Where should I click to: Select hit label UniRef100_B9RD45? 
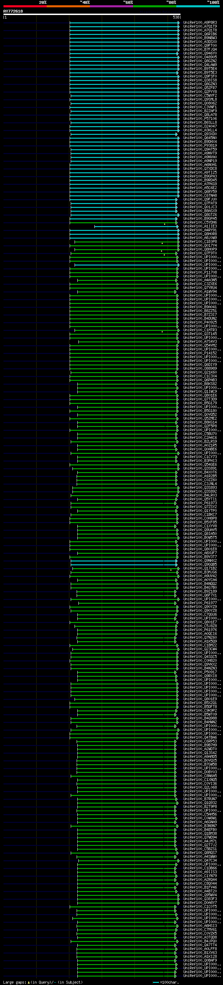point(200,180)
